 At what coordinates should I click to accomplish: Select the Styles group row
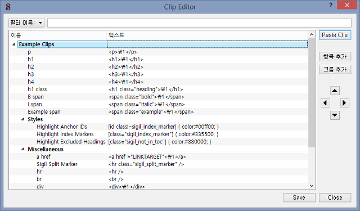[159, 119]
